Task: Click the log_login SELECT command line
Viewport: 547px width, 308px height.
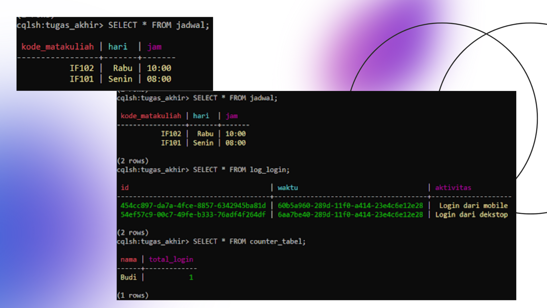Action: click(203, 170)
